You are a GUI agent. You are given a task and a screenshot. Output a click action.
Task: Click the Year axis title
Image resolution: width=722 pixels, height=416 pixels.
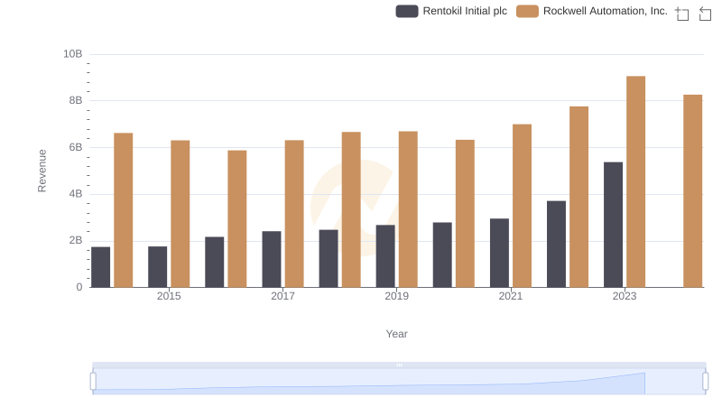click(396, 334)
